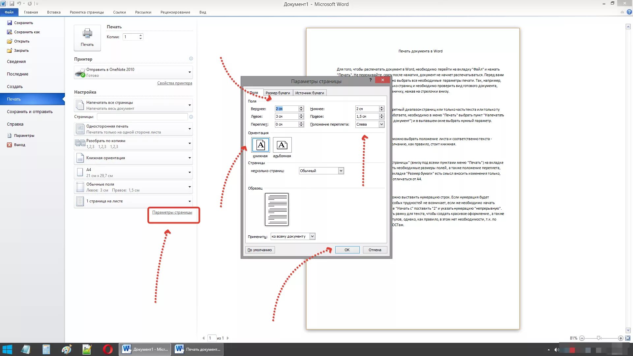
Task: Select альбомная landscape orientation icon
Action: (x=282, y=145)
